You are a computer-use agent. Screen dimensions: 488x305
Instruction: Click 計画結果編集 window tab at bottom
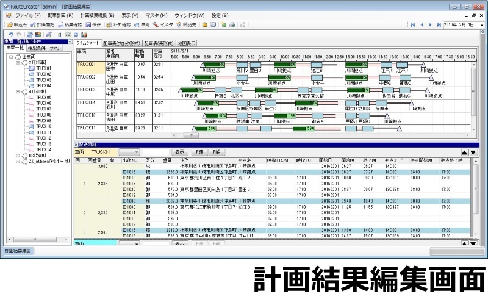18,251
